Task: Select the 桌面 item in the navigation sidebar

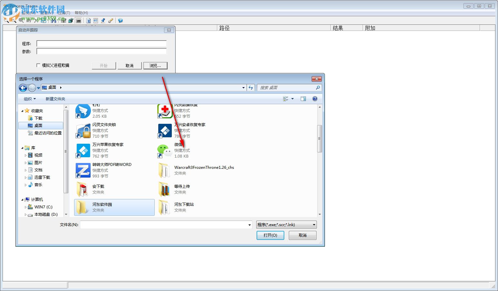Action: (x=38, y=125)
